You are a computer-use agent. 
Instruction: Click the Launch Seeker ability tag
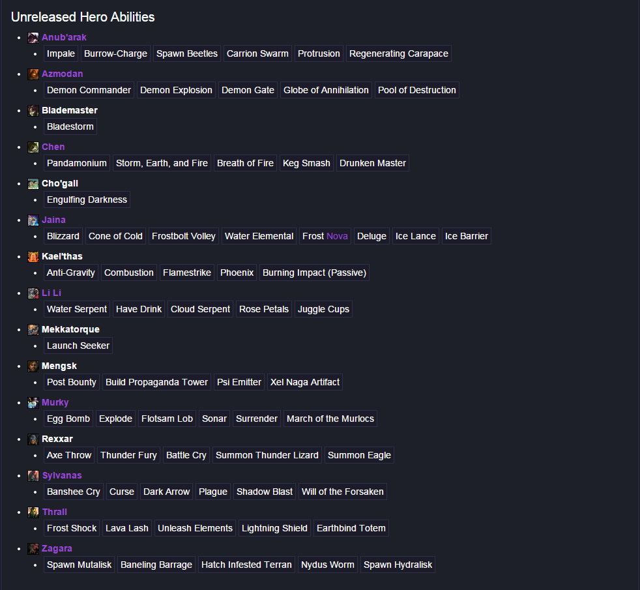point(78,346)
